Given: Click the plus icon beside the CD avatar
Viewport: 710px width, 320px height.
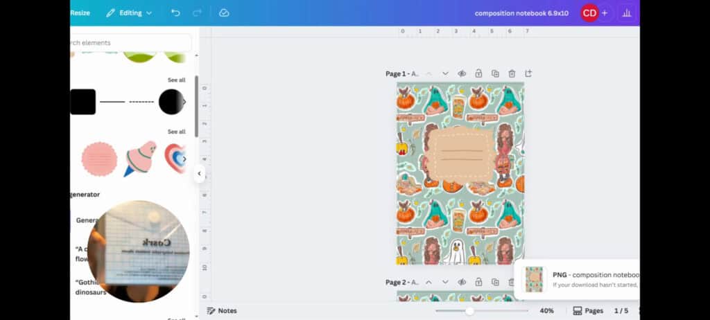Looking at the screenshot, I should tap(605, 13).
